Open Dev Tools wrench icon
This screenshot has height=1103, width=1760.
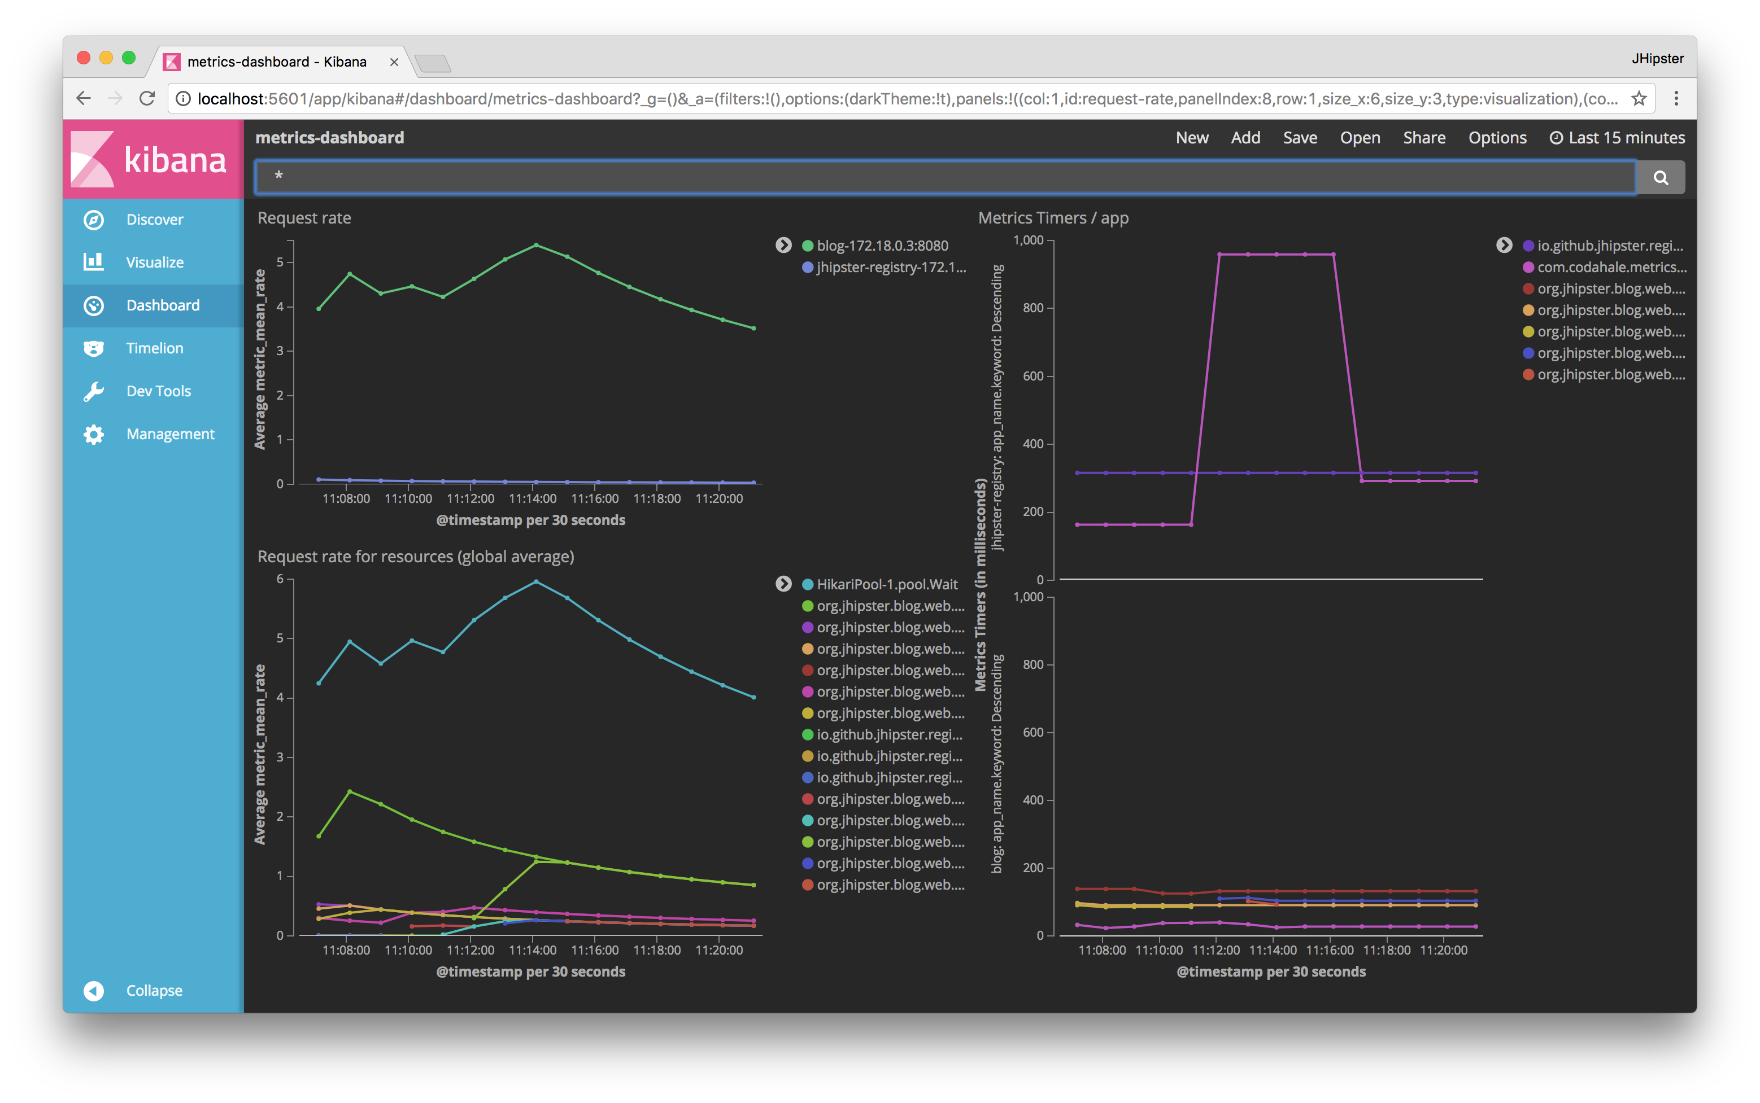coord(93,391)
